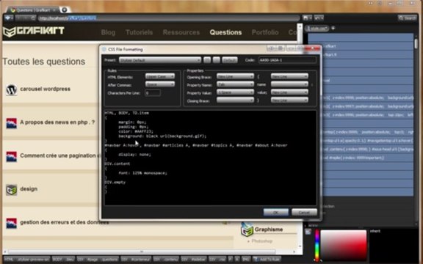The image size is (423, 264).
Task: Click the icon beside 'A propos des news en php'
Action: point(11,123)
